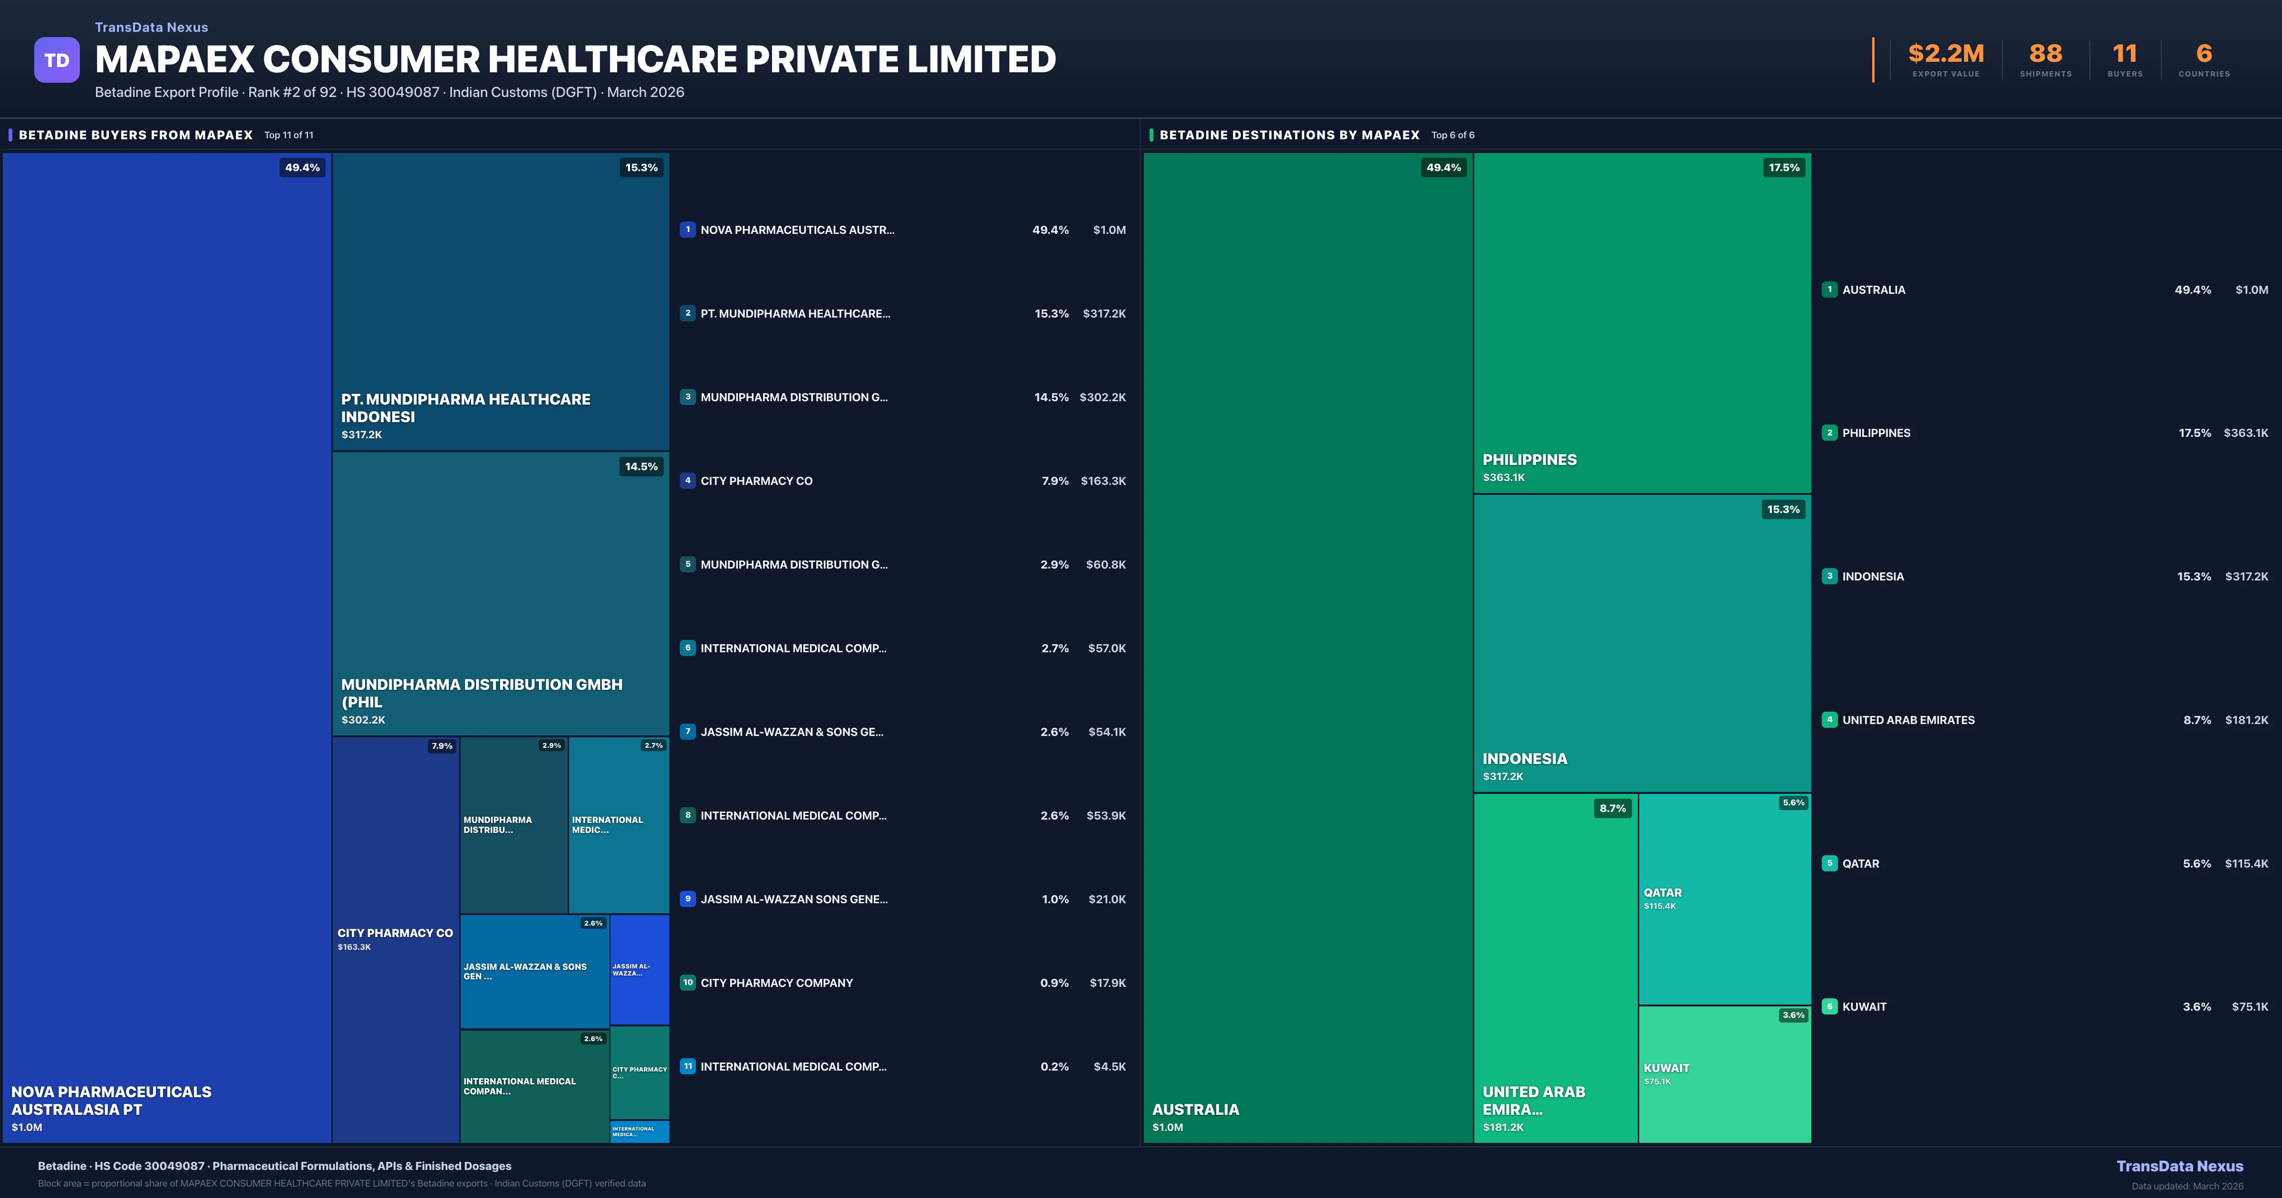Select the BETADINE DESTINATIONS BY MAPAEX section header
2282x1198 pixels.
pyautogui.click(x=1290, y=135)
